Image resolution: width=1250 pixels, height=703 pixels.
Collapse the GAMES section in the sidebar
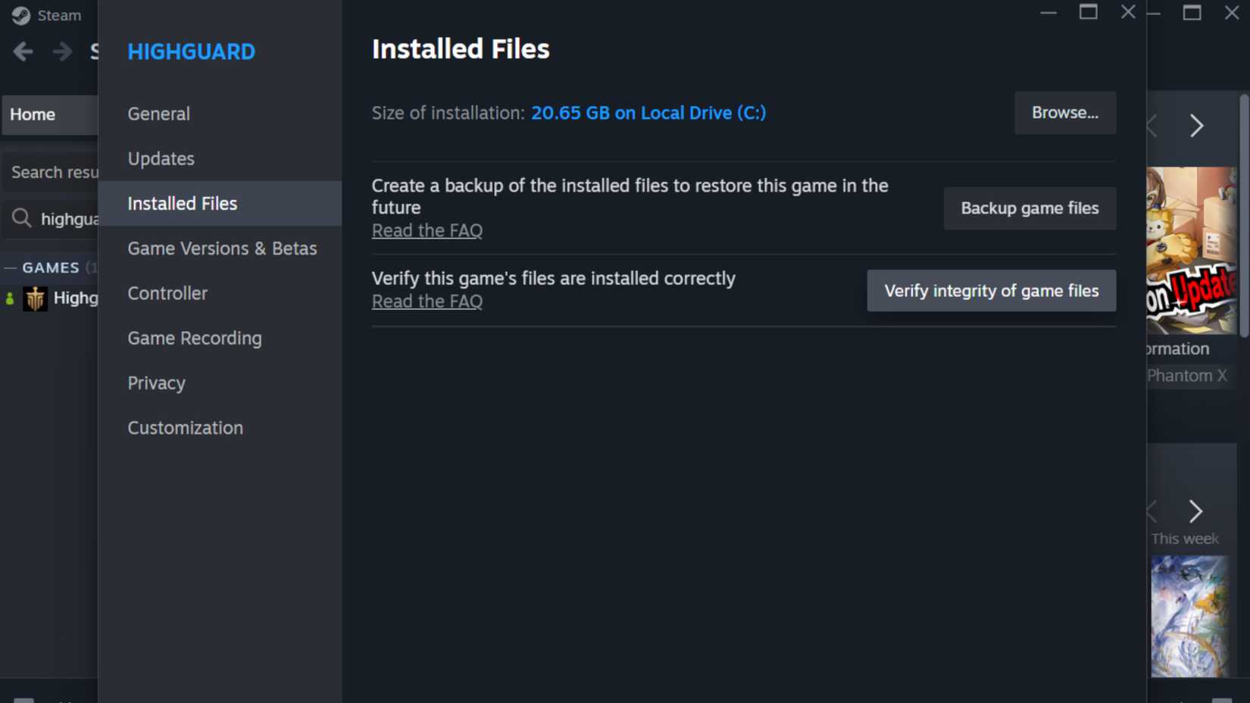11,267
